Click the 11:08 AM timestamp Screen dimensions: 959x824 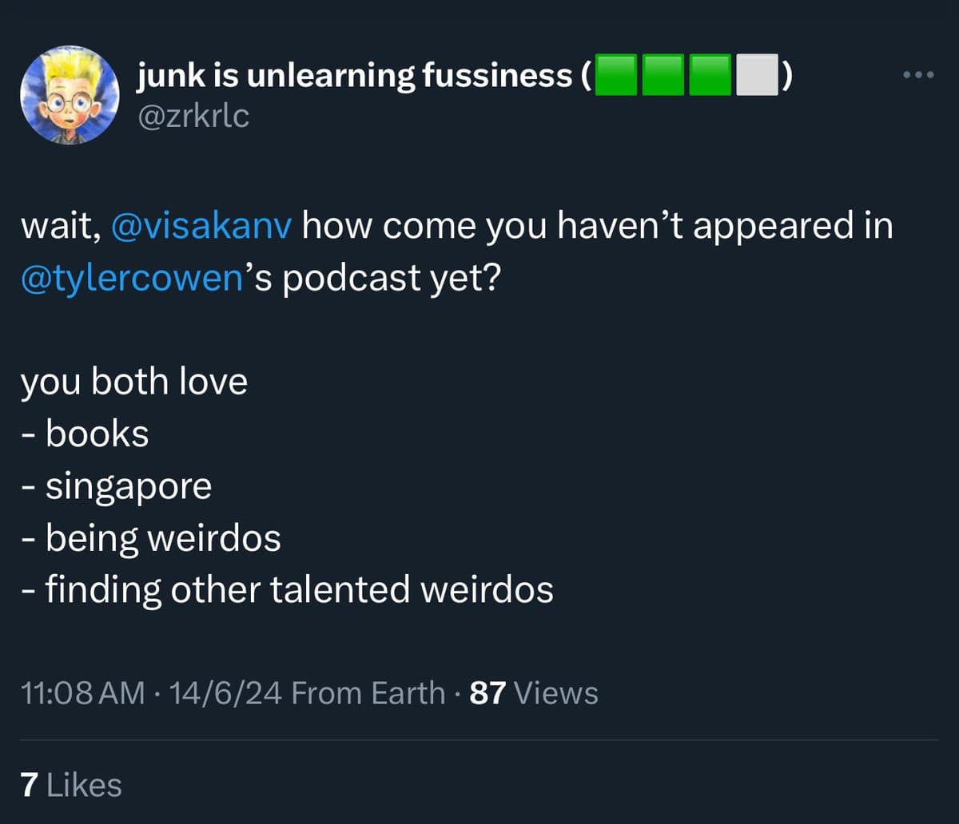pyautogui.click(x=83, y=693)
